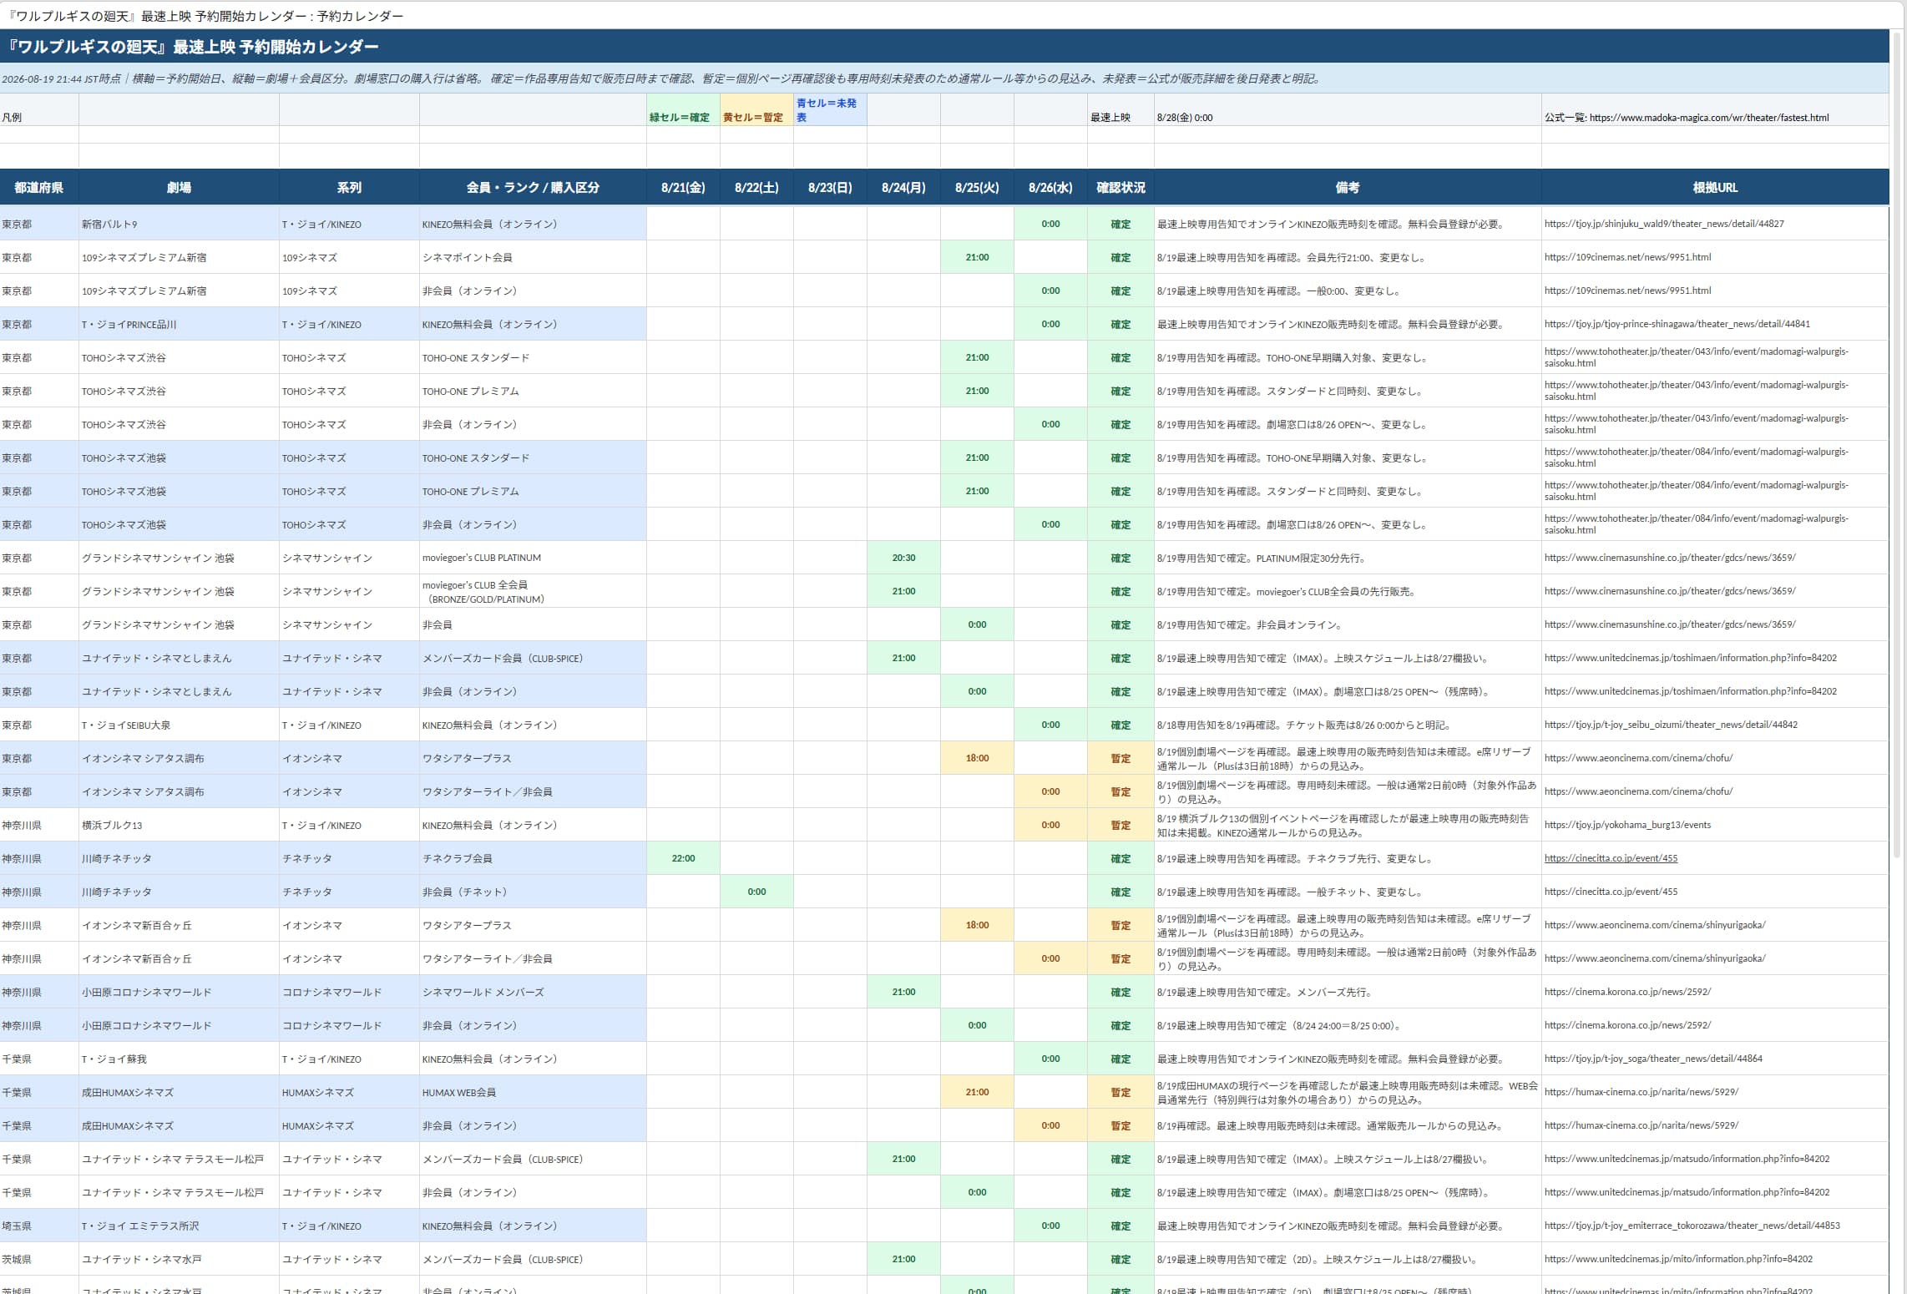Select the HUMAX WEB会員 cell
This screenshot has width=1907, height=1294.
533,1092
